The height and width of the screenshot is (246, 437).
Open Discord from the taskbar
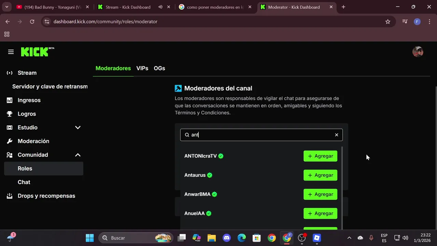pos(227,238)
